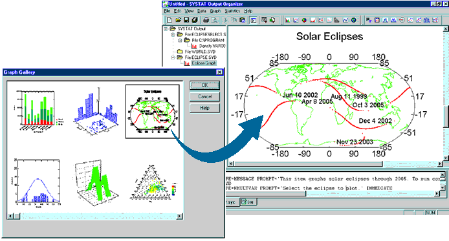Select the Solar Eclipses gallery thumbnail
The height and width of the screenshot is (241, 449).
click(152, 112)
